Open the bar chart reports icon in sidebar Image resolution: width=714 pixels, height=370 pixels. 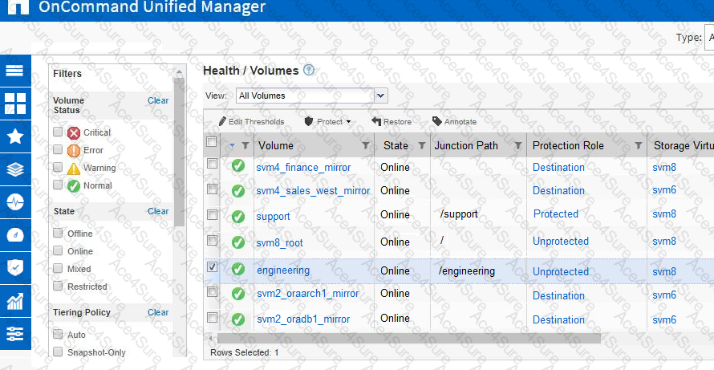point(15,300)
